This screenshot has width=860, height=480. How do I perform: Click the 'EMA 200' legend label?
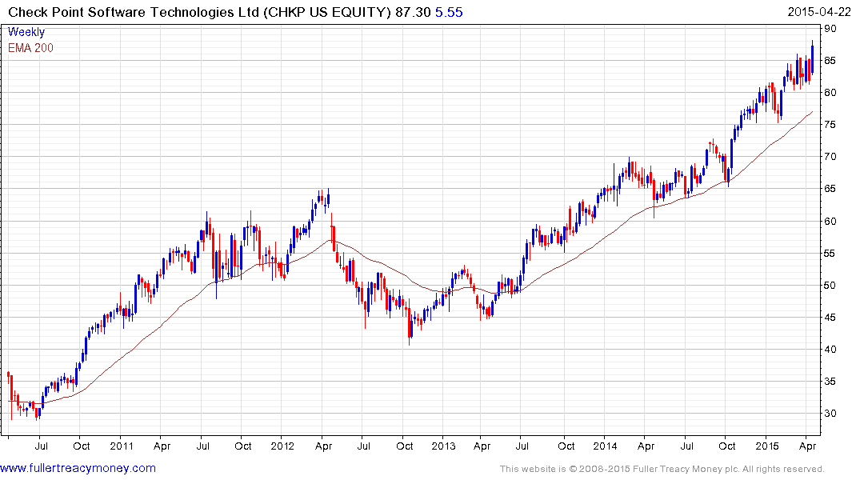[30, 48]
